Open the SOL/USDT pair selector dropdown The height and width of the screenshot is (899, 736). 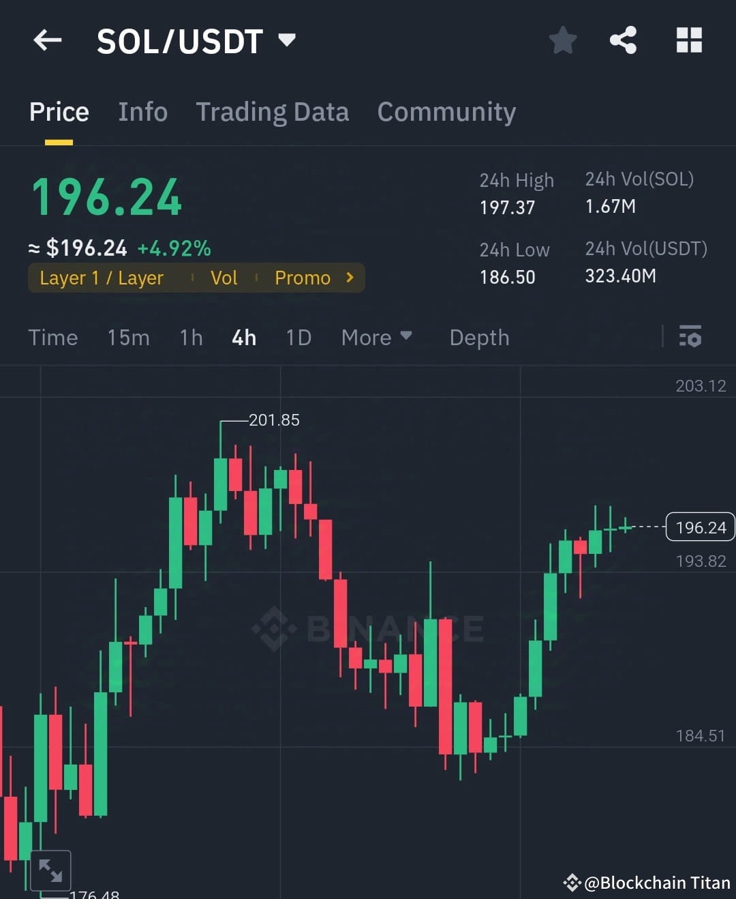(287, 40)
